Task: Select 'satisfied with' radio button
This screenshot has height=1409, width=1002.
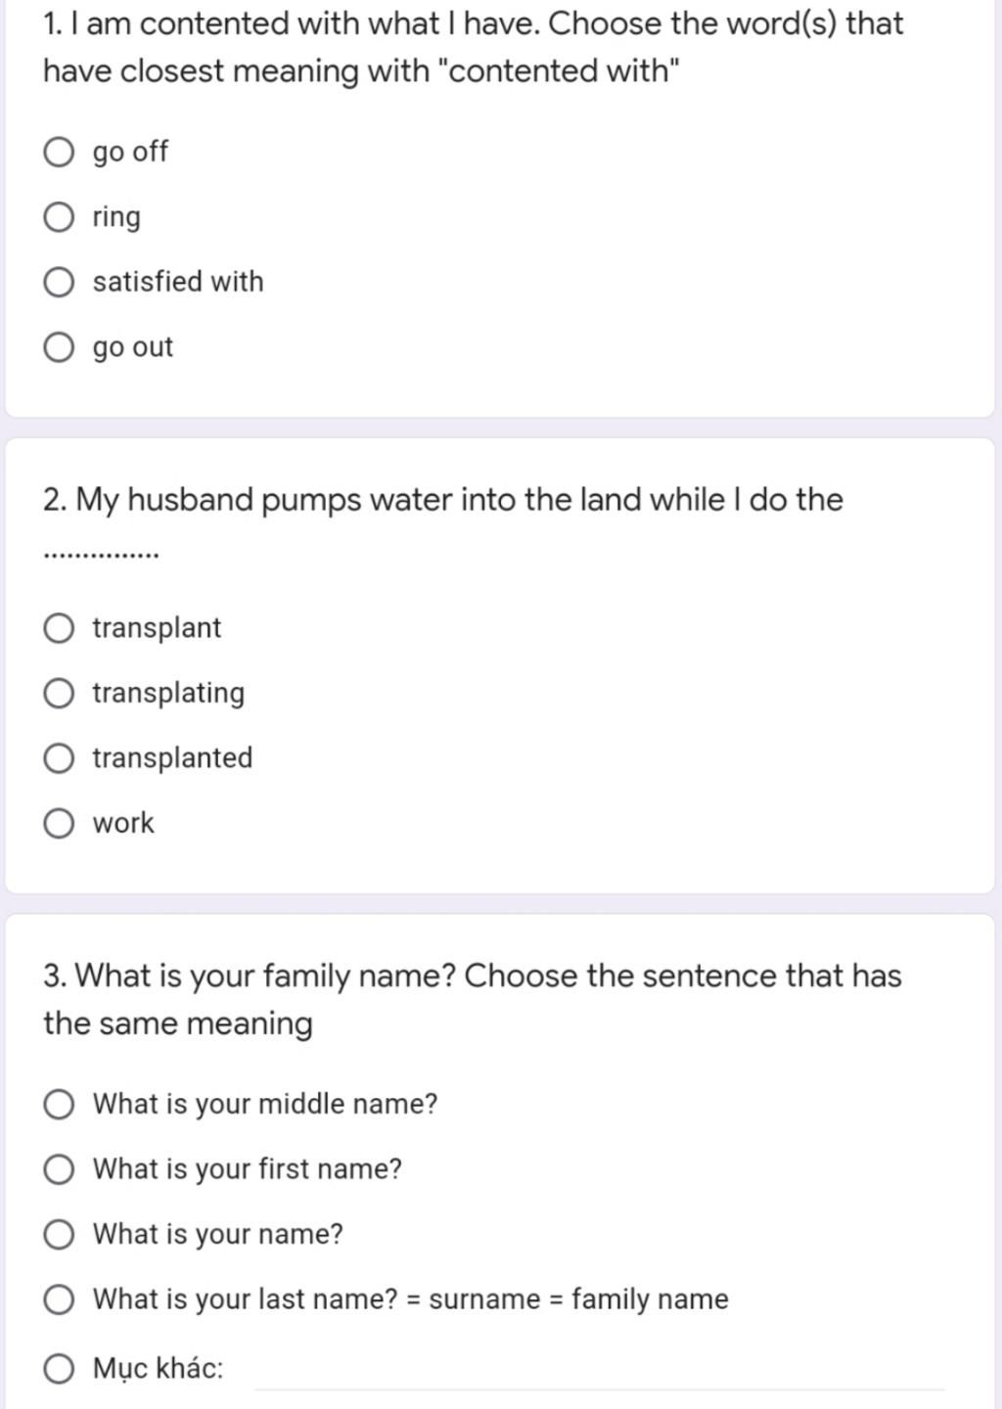Action: coord(59,283)
